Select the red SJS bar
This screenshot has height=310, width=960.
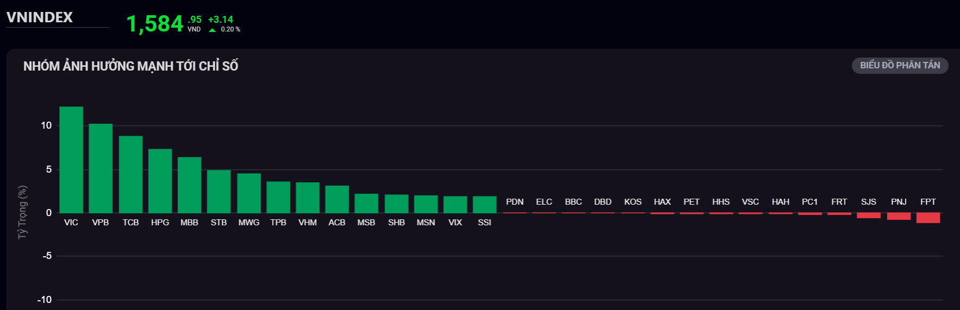[x=868, y=216]
